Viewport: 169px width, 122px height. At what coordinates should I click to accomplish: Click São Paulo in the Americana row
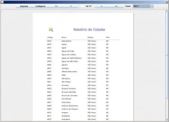coord(92,102)
